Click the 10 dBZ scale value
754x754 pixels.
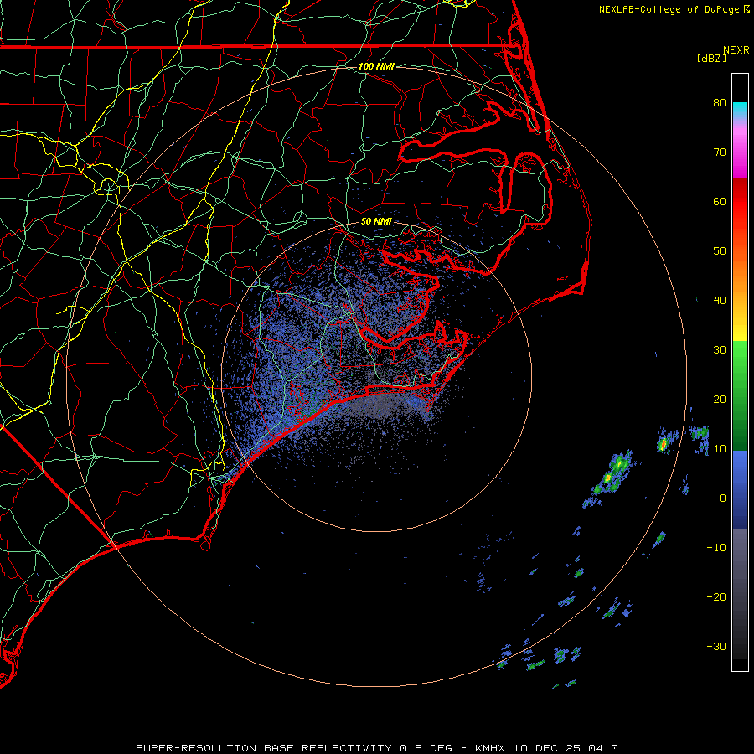pos(720,449)
